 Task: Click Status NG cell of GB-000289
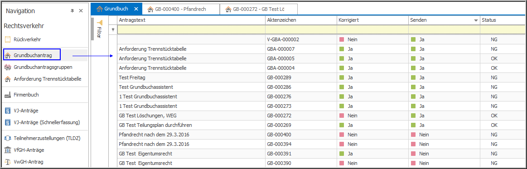pos(503,77)
